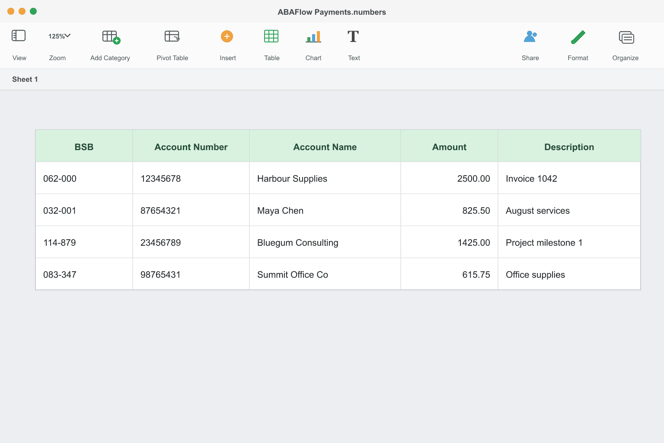Click the Add Category icon

[111, 37]
